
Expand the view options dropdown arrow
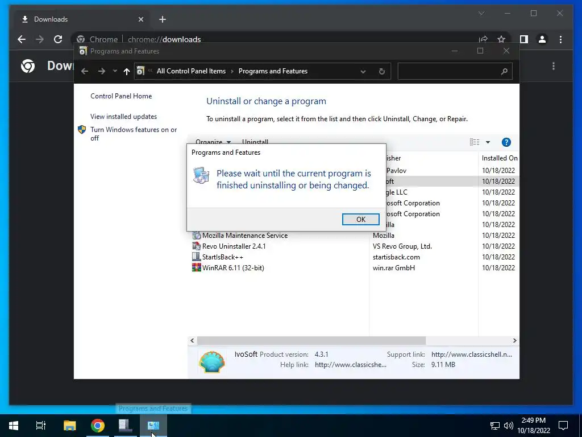[x=488, y=142]
